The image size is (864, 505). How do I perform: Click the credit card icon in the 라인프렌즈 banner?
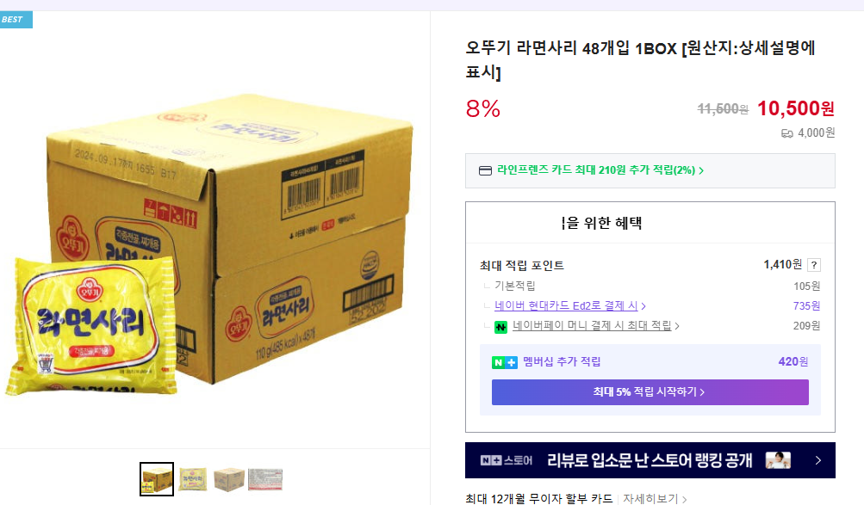(485, 170)
